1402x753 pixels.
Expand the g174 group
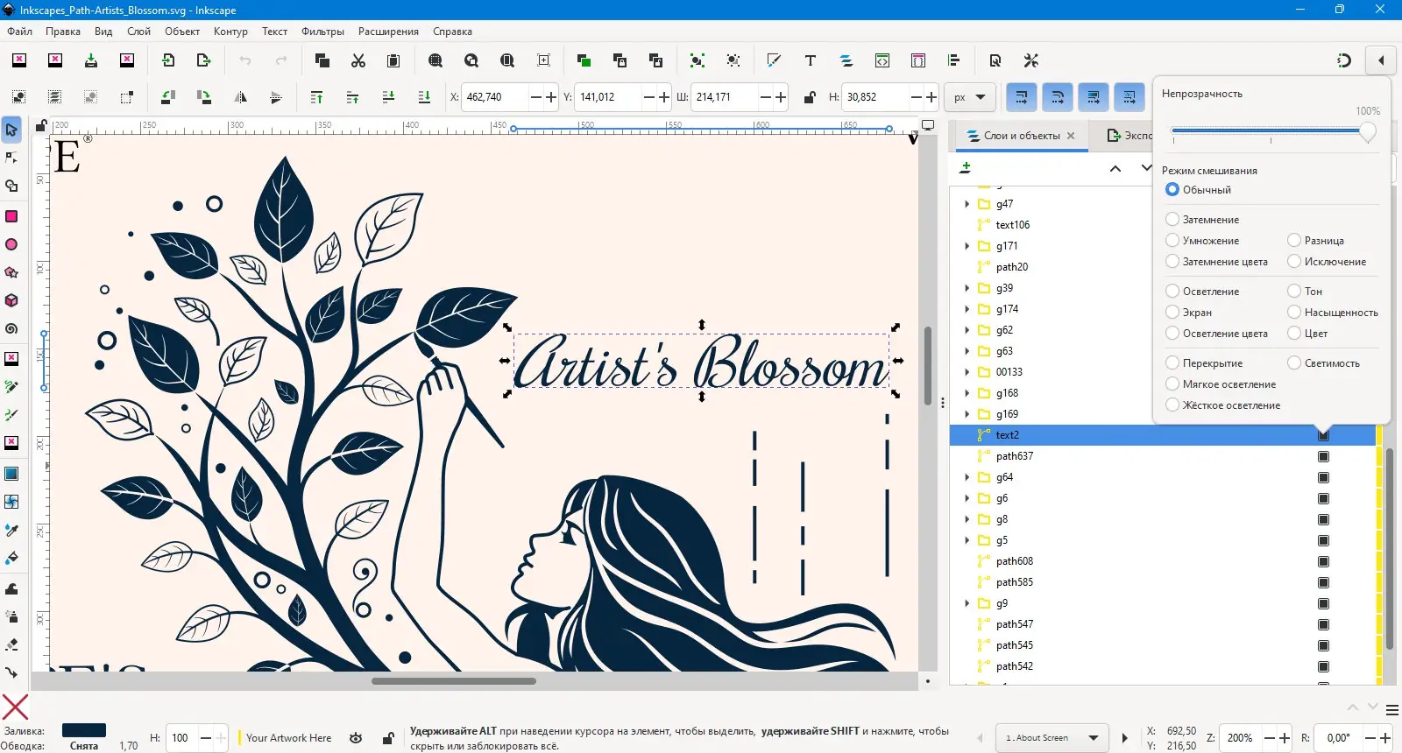(967, 309)
